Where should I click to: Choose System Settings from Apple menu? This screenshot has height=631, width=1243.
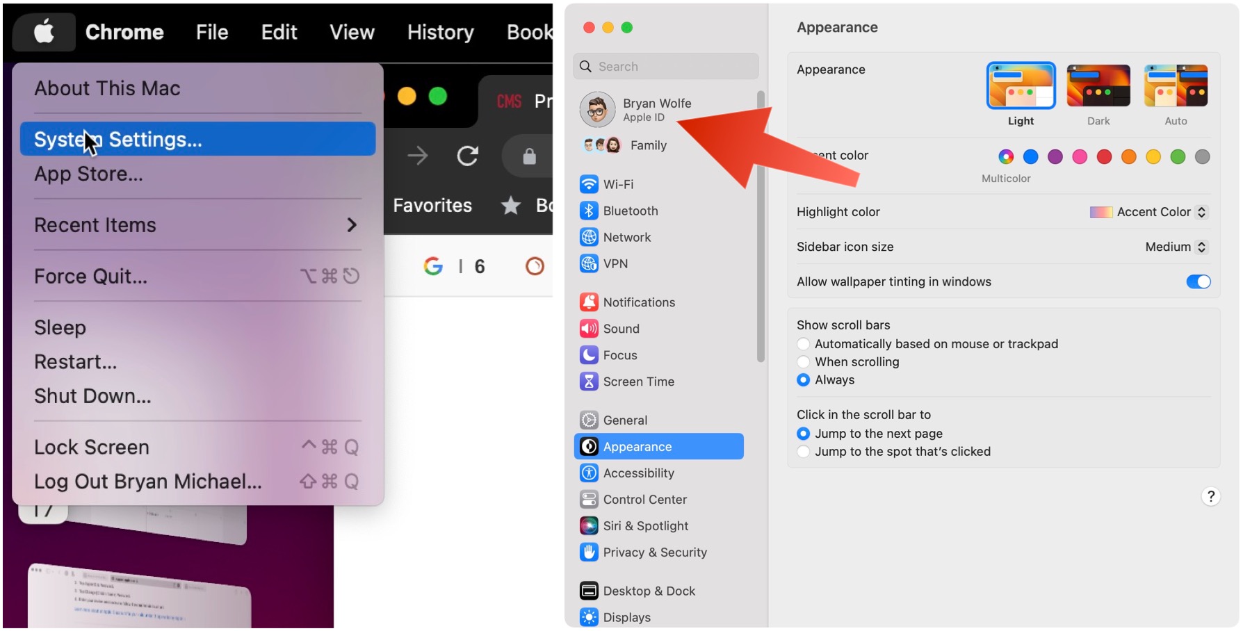[197, 139]
